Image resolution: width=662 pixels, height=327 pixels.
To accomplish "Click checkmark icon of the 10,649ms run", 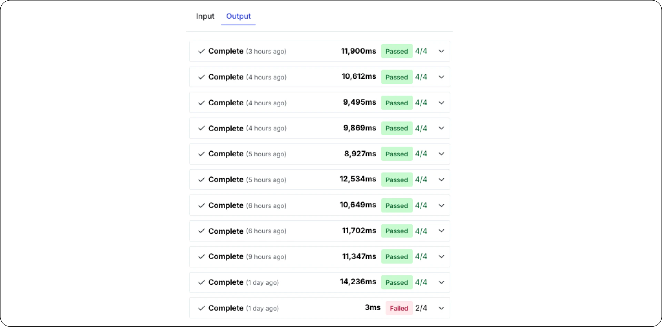I will coord(201,205).
